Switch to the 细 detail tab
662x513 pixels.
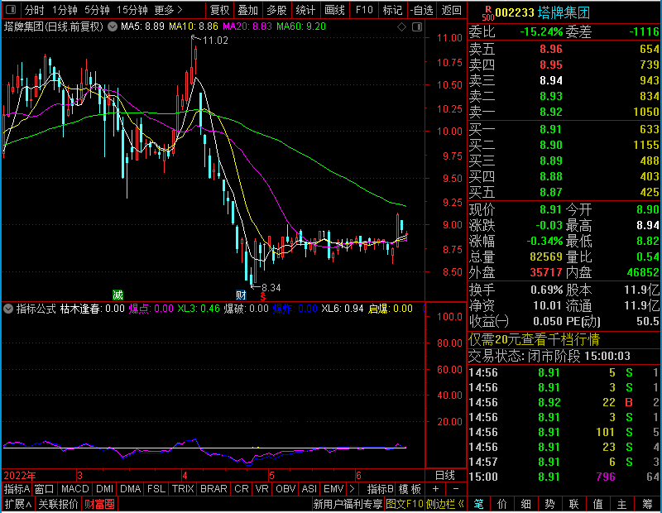tap(525, 504)
